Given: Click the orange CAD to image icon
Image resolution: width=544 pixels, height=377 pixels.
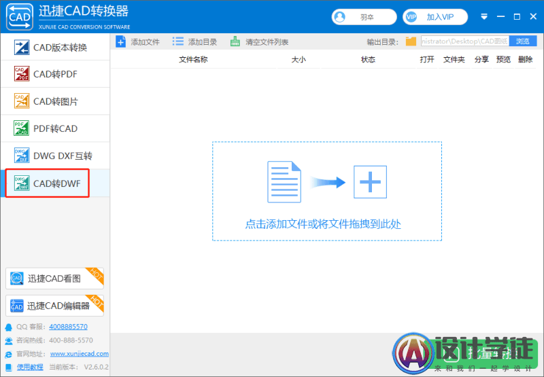Looking at the screenshot, I should click(22, 101).
